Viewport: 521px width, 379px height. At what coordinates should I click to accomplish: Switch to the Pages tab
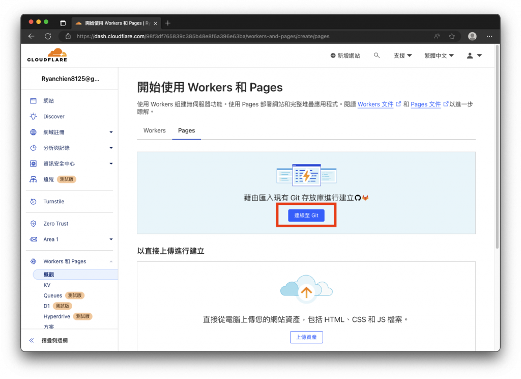pos(186,130)
